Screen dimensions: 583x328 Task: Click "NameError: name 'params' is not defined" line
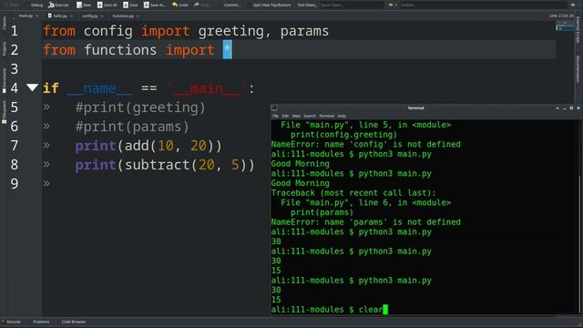[366, 222]
